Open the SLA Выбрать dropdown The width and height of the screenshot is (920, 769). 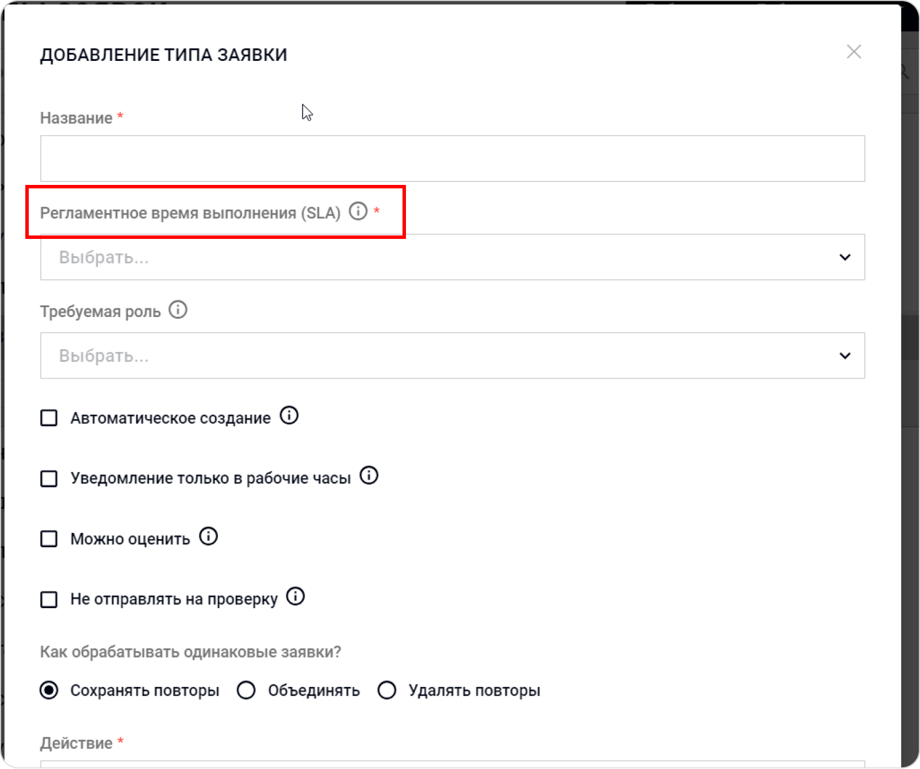click(437, 257)
